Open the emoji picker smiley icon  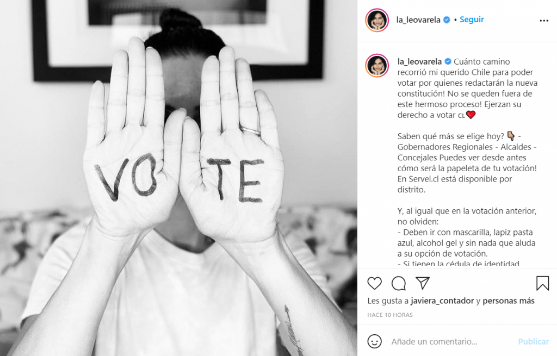tap(374, 341)
